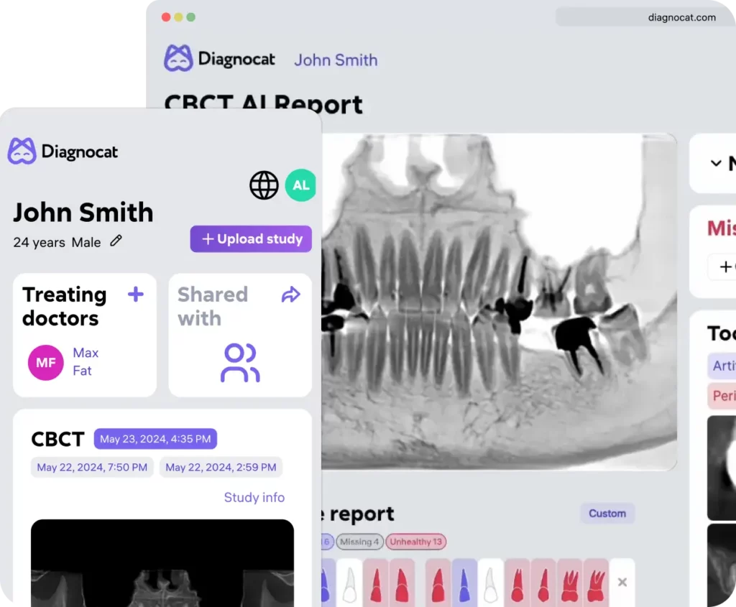
Task: Toggle the Artifacts tag in Tooth panel
Action: click(x=724, y=366)
